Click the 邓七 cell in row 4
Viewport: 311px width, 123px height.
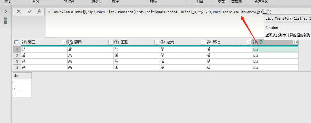tap(229, 68)
